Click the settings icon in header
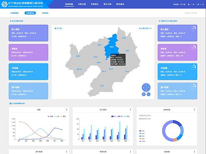Viewport: 206px width, 154px height. click(198, 4)
